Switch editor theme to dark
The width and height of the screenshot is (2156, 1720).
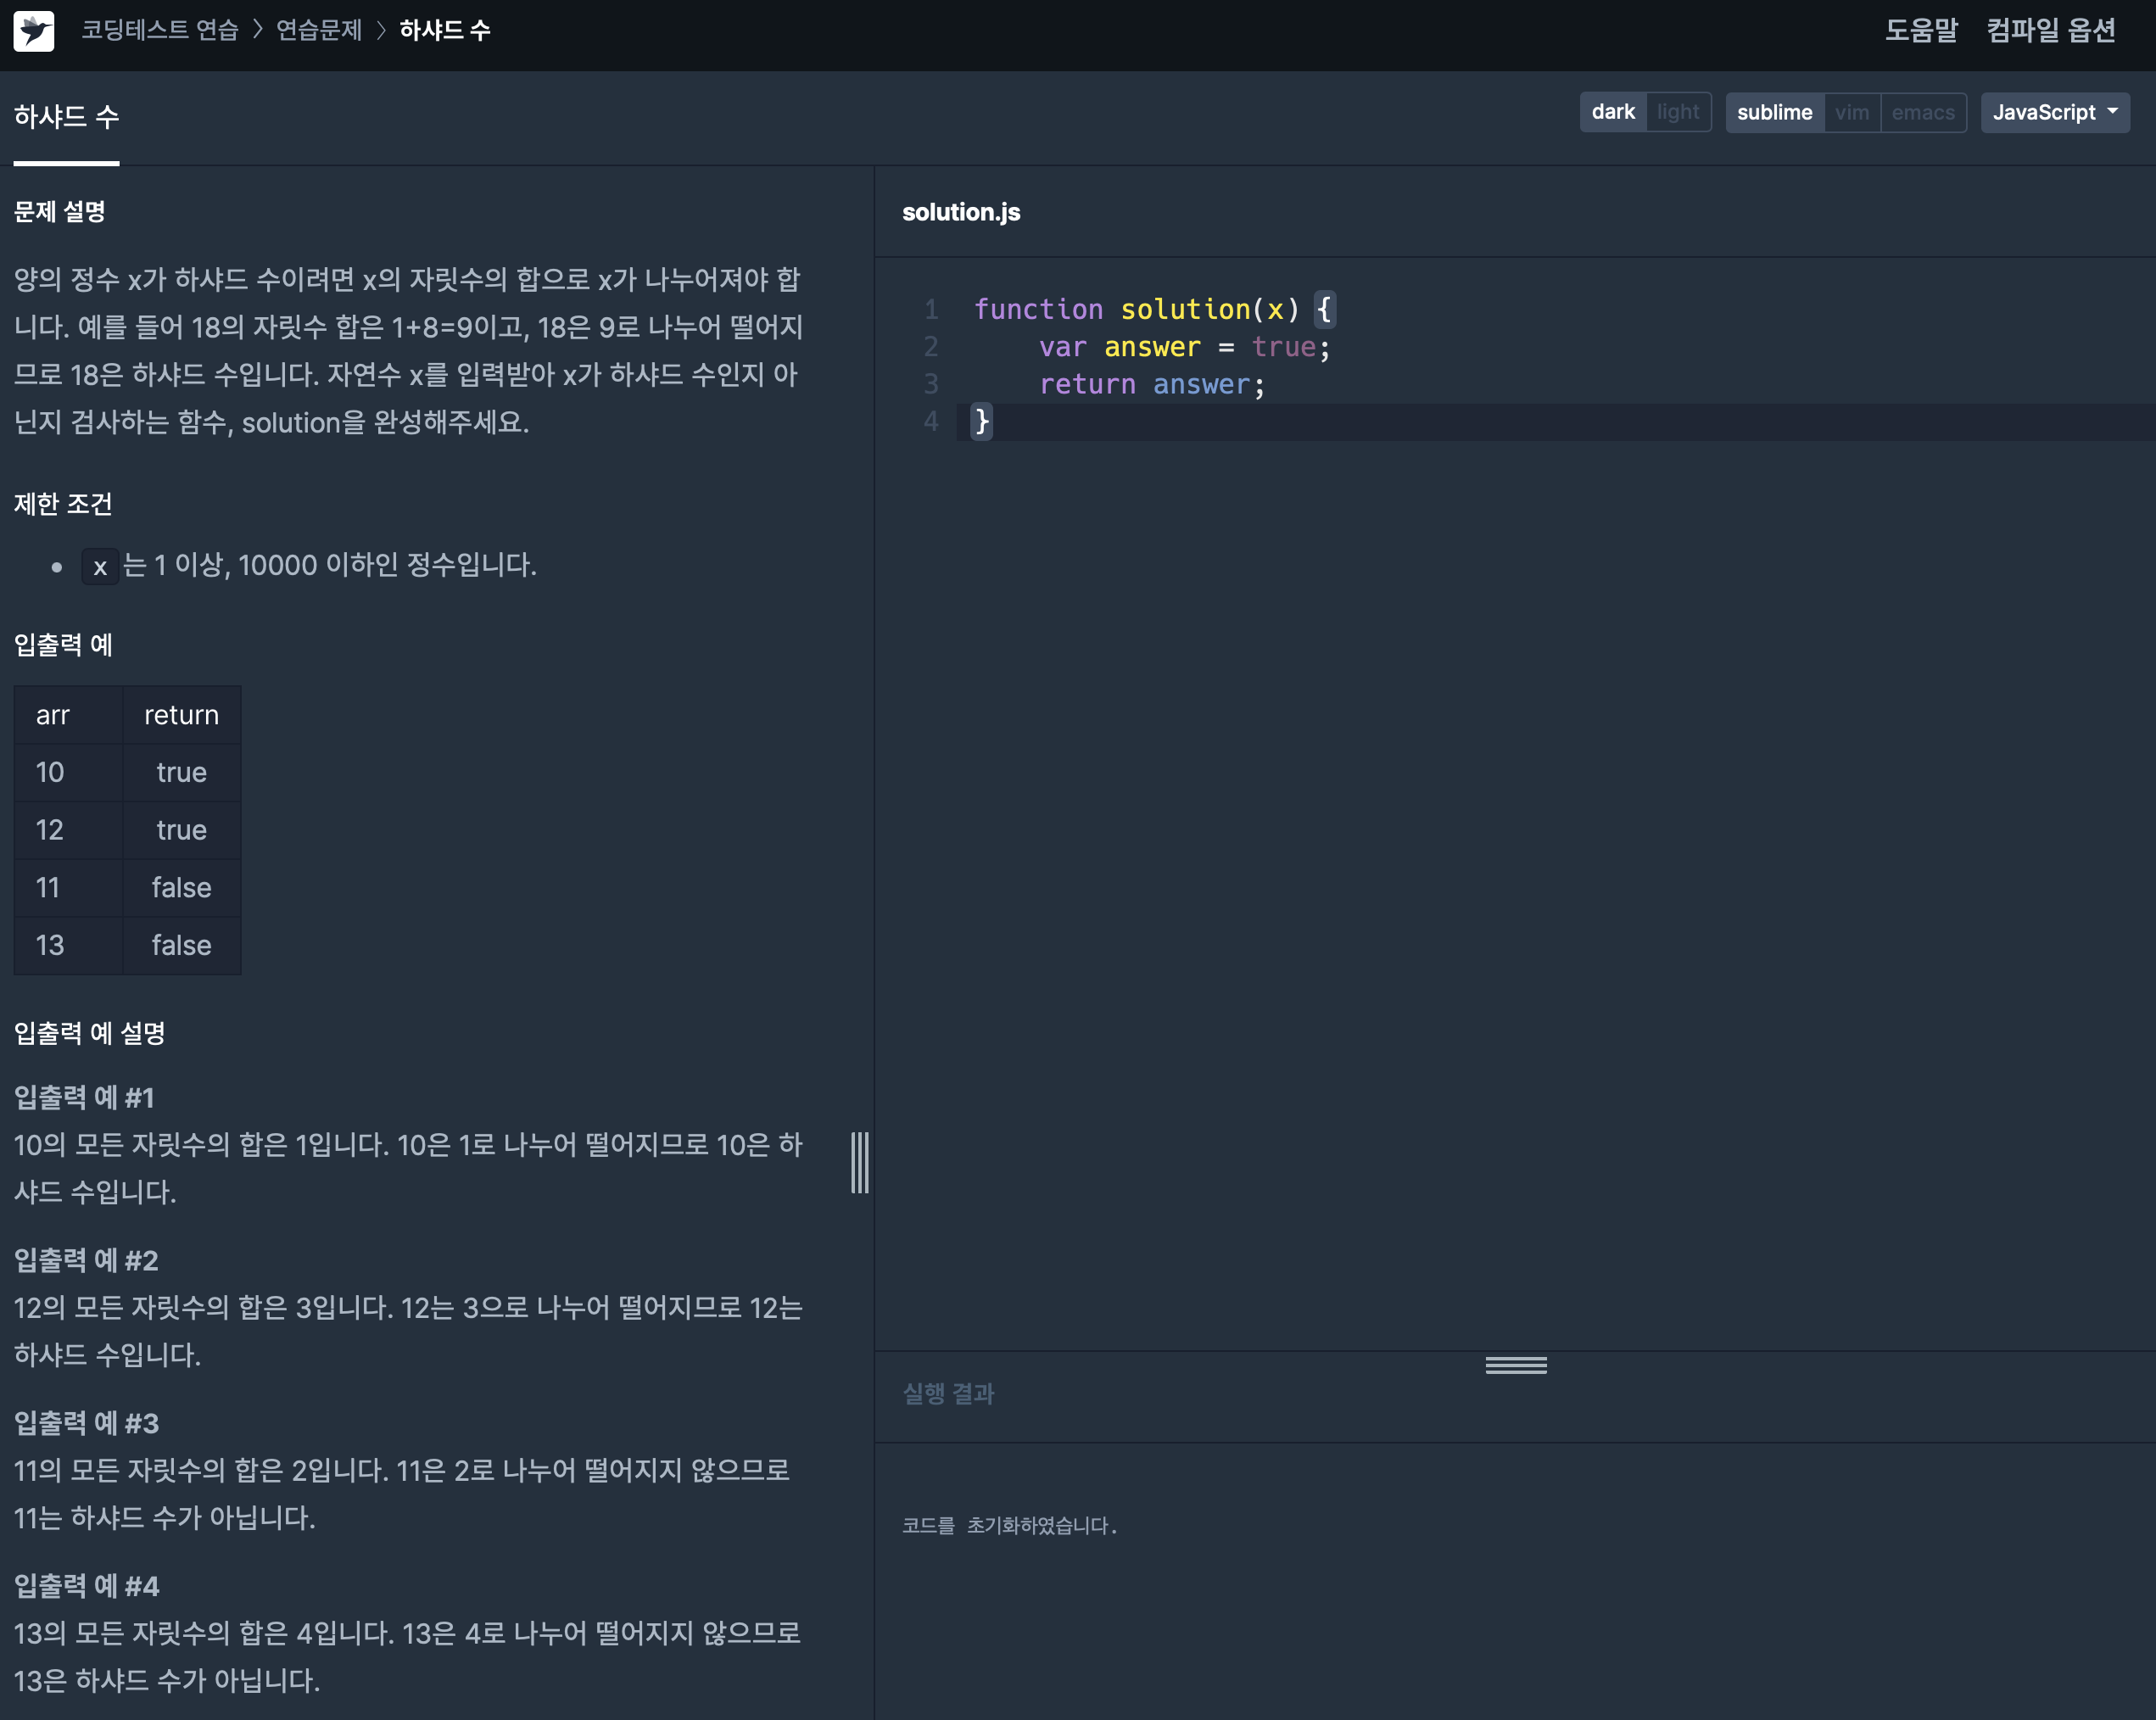click(x=1612, y=112)
